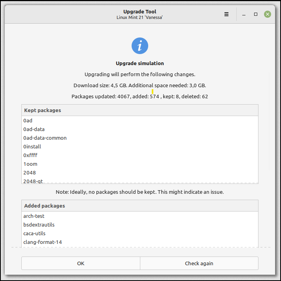Viewport: 281px width, 281px height.
Task: Click the Upgrade Tool window title
Action: 140,12
